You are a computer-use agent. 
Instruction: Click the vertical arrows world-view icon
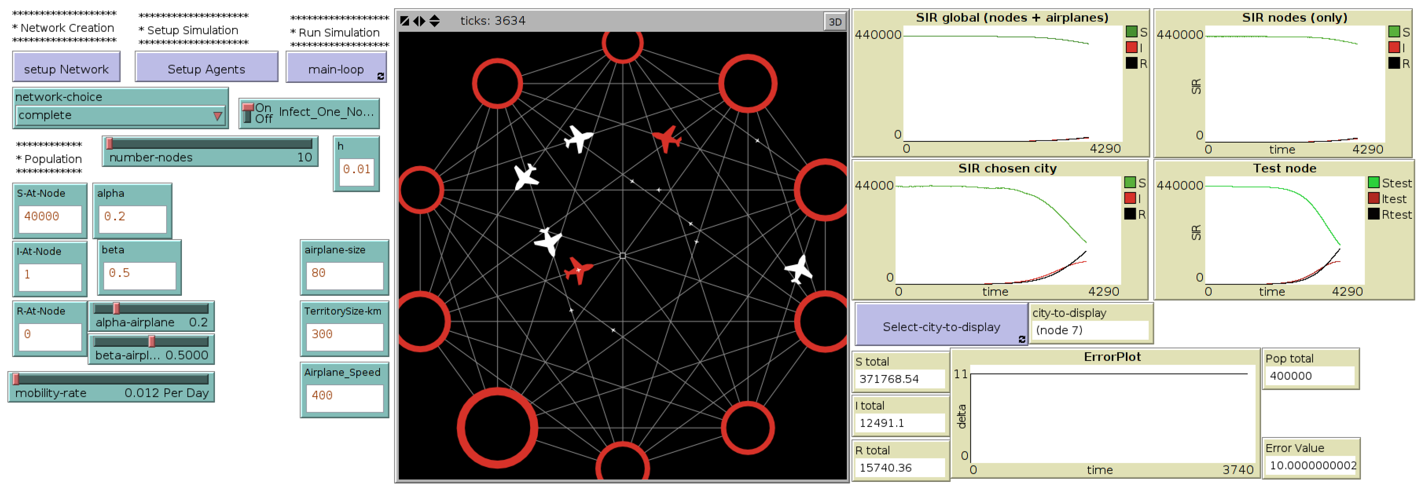435,21
